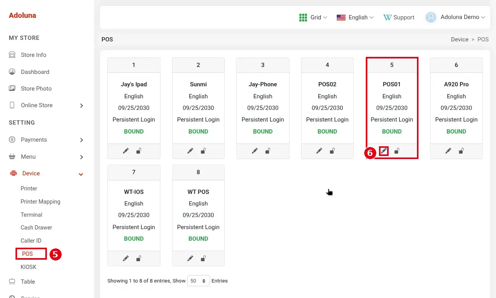Edit the WT POS device
Image resolution: width=496 pixels, height=298 pixels.
tap(190, 258)
